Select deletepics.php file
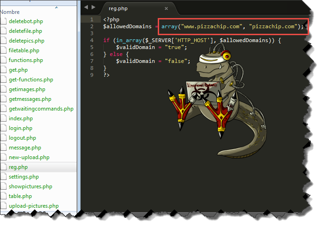The width and height of the screenshot is (328, 235). tap(26, 41)
